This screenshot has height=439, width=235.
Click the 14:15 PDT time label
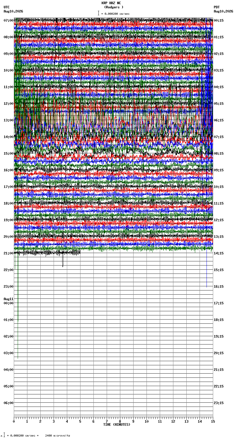219,253
